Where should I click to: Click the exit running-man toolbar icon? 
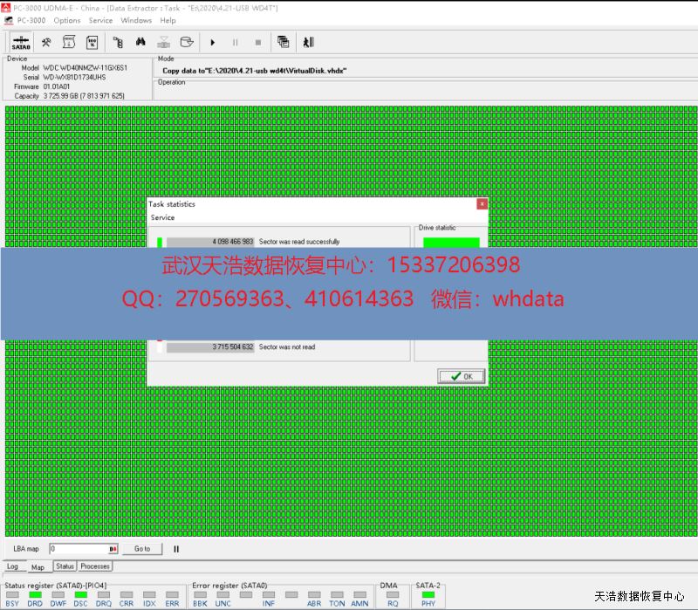pyautogui.click(x=308, y=42)
